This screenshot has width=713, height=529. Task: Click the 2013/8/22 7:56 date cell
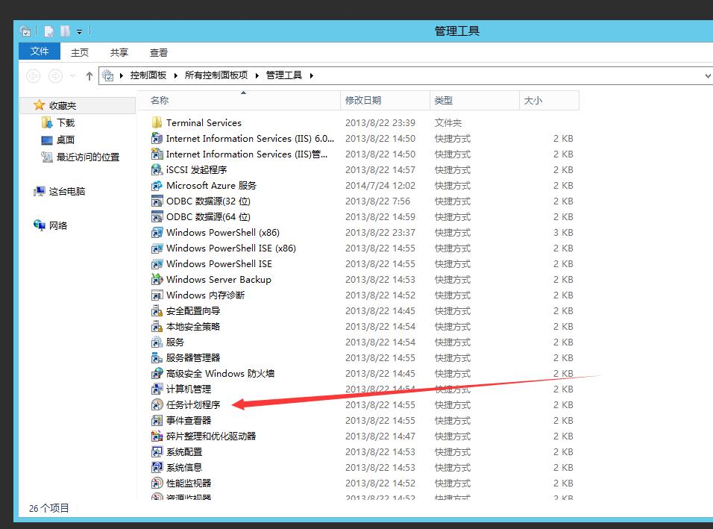pyautogui.click(x=377, y=201)
